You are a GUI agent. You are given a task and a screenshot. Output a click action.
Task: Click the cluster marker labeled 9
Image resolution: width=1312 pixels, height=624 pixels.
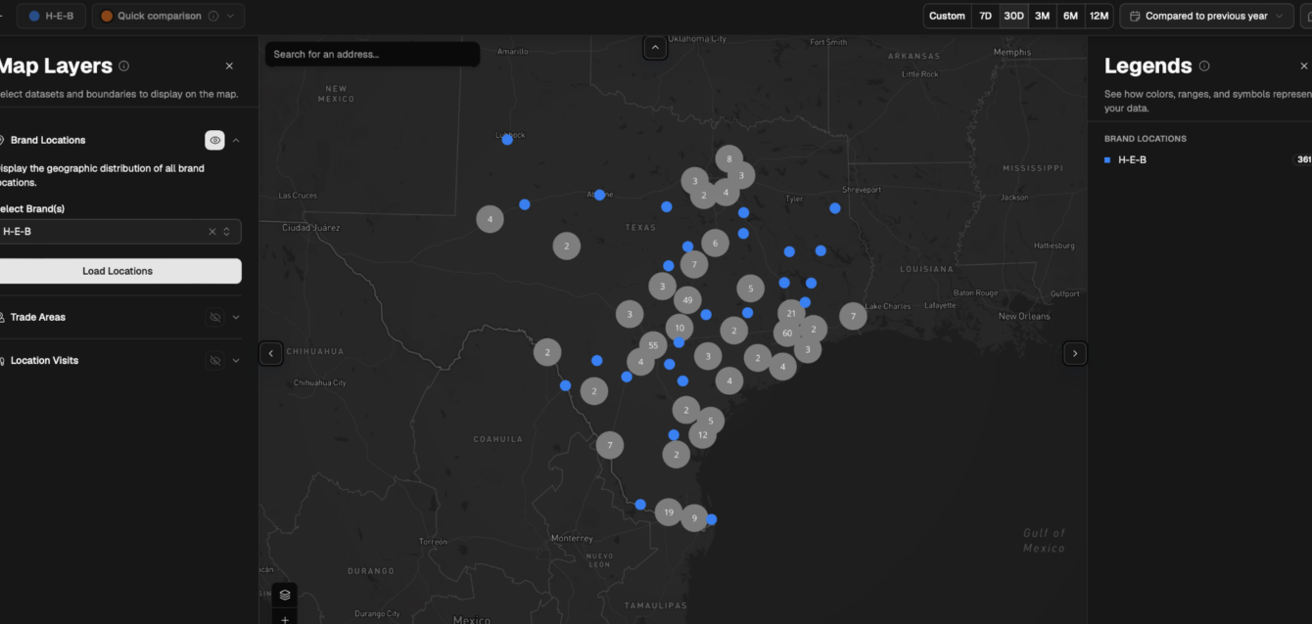tap(694, 518)
